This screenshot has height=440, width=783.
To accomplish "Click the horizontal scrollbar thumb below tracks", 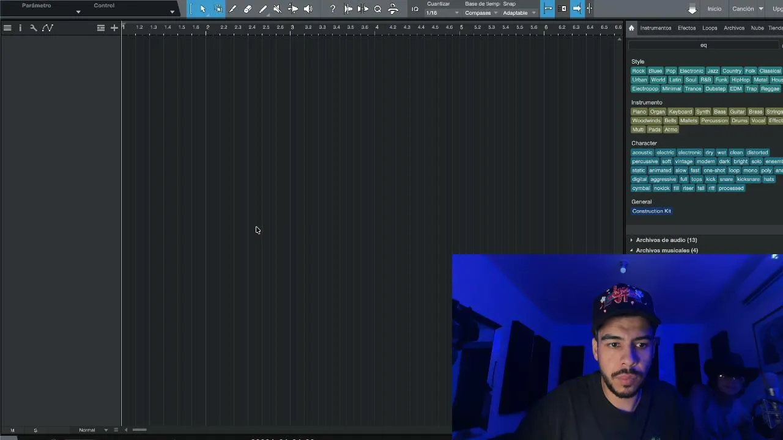I will [139, 430].
